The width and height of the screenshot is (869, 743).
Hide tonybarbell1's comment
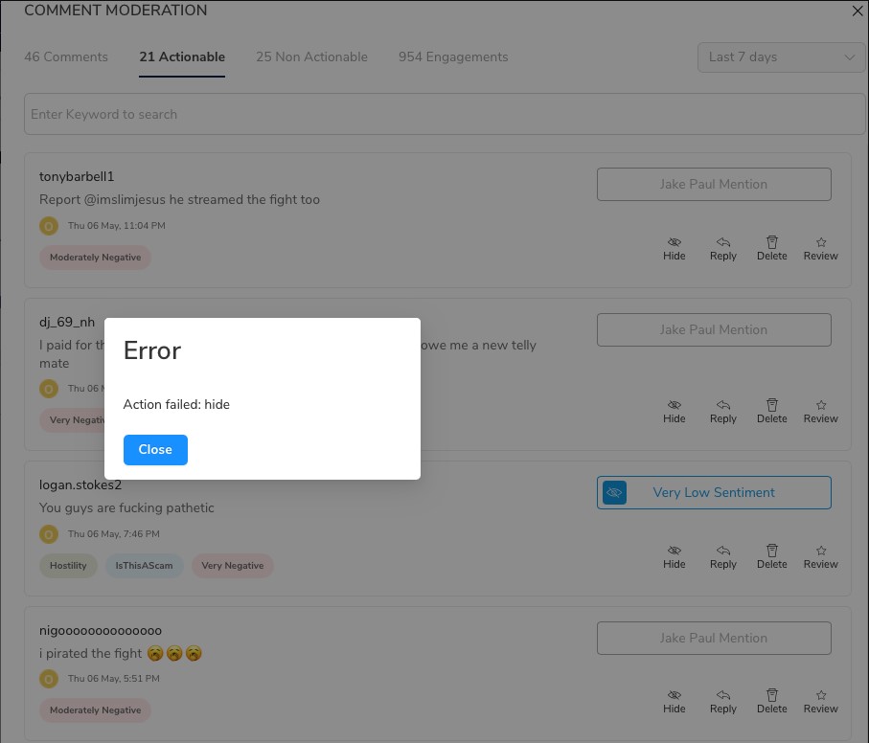coord(674,249)
